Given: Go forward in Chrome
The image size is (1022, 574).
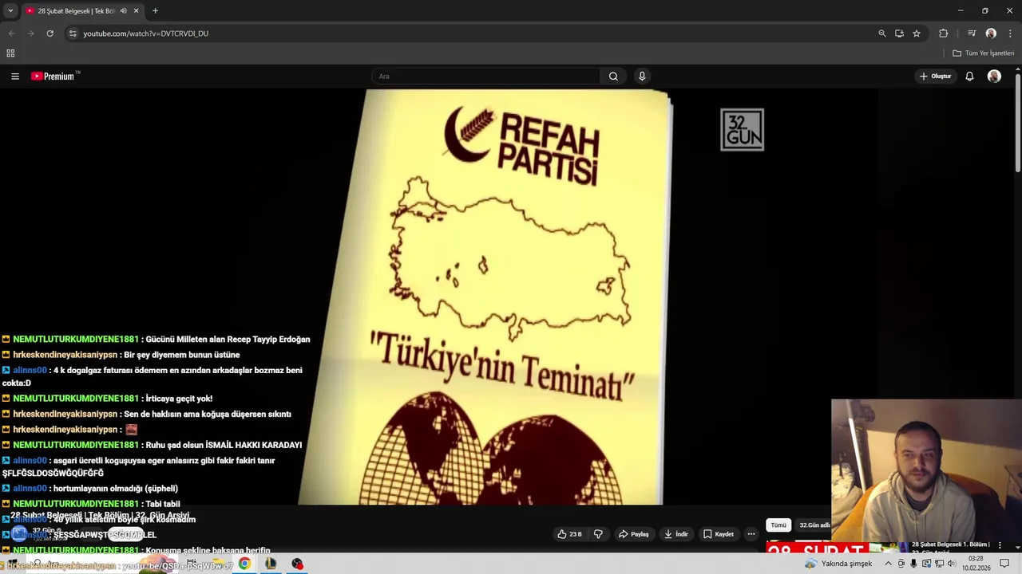Looking at the screenshot, I should (x=30, y=33).
